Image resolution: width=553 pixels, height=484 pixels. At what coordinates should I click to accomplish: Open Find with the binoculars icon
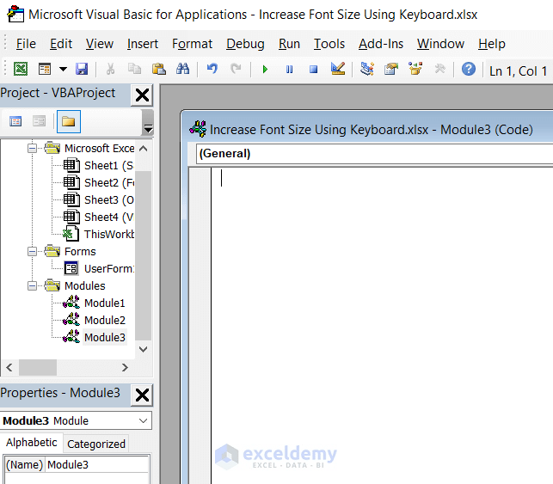click(x=182, y=69)
